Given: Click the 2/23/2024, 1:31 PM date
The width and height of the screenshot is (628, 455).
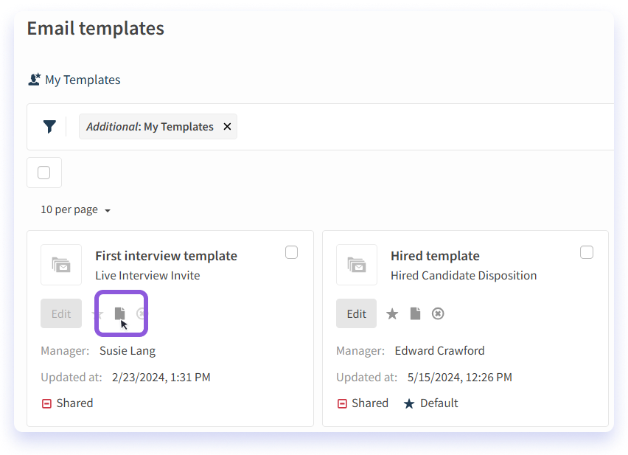Looking at the screenshot, I should [x=161, y=378].
